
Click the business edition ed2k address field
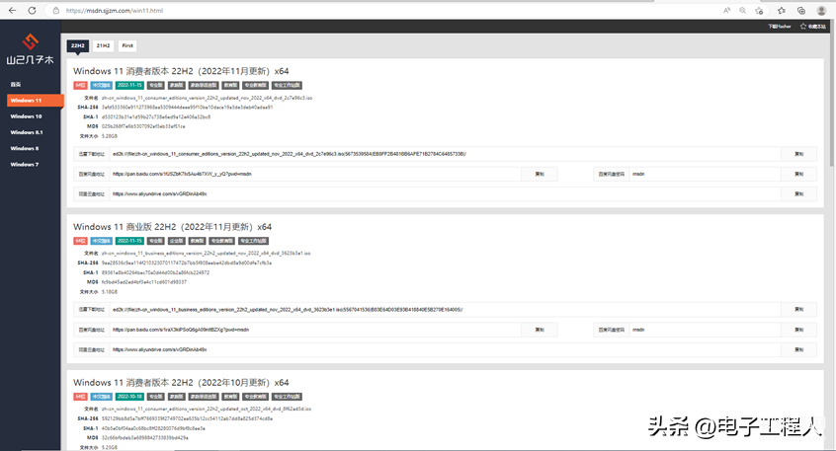(445, 309)
